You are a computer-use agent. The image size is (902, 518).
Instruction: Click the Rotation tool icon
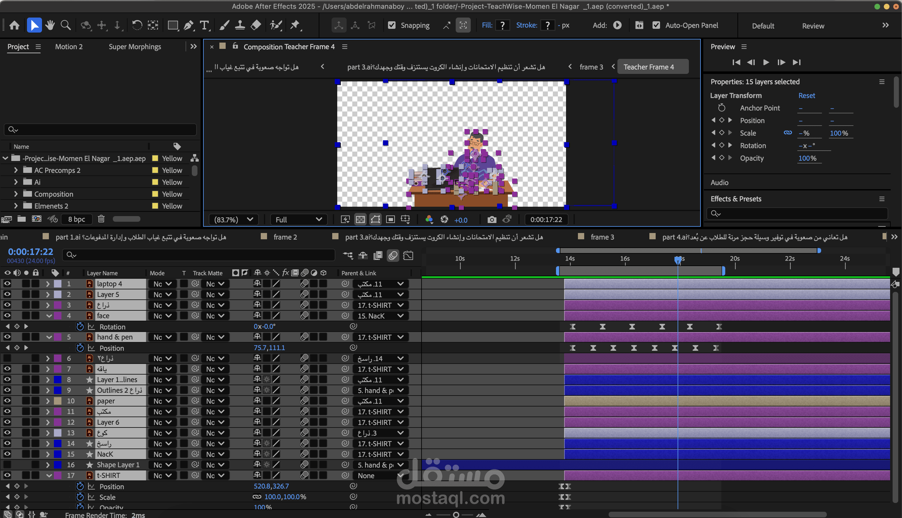[x=137, y=25]
